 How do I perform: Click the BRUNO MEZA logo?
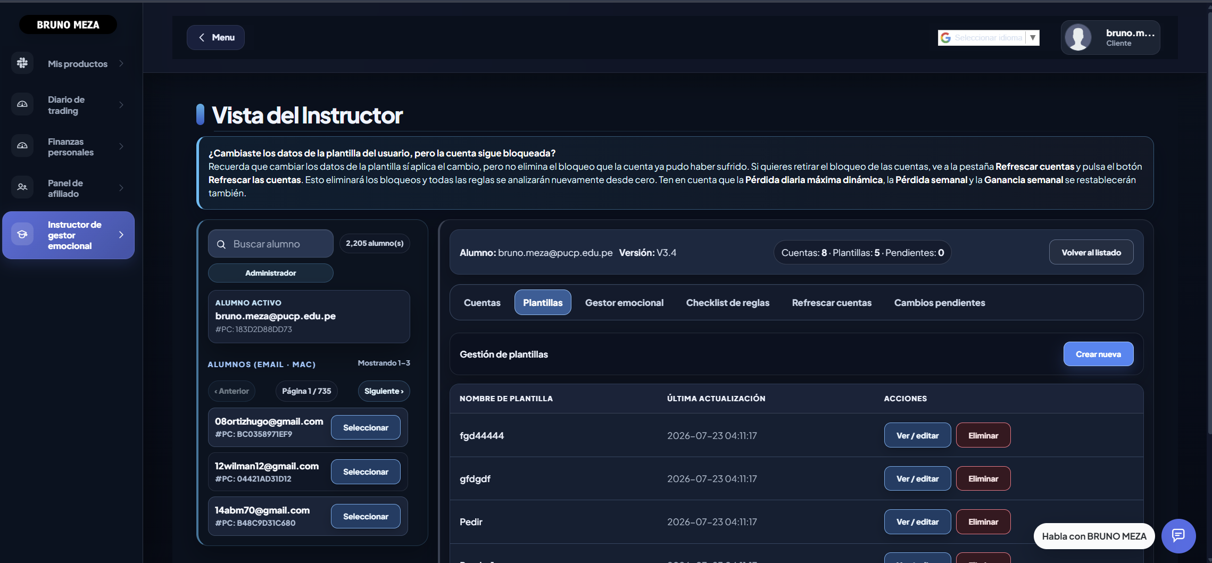click(68, 24)
